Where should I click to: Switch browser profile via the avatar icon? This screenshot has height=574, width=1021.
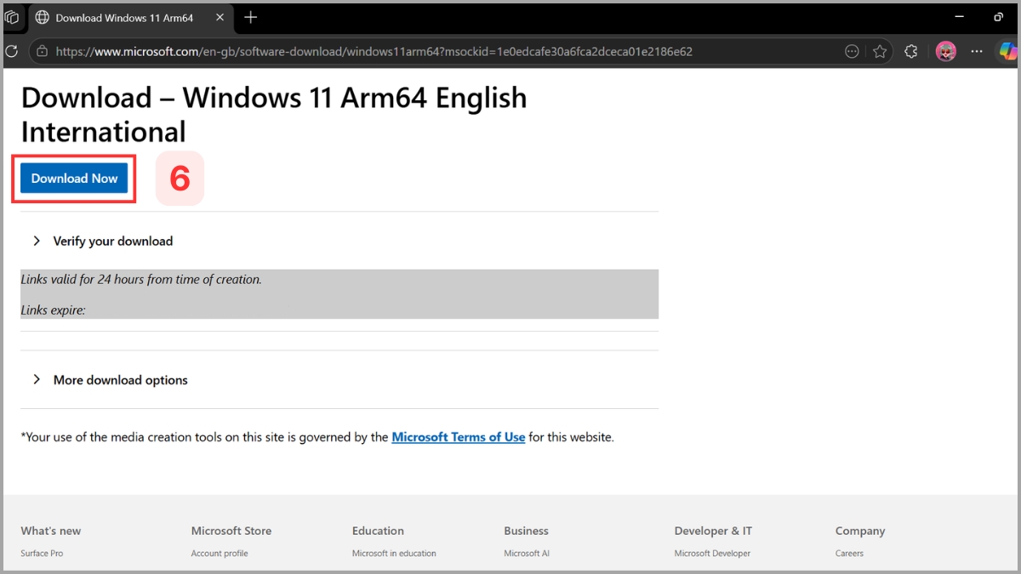[x=946, y=51]
